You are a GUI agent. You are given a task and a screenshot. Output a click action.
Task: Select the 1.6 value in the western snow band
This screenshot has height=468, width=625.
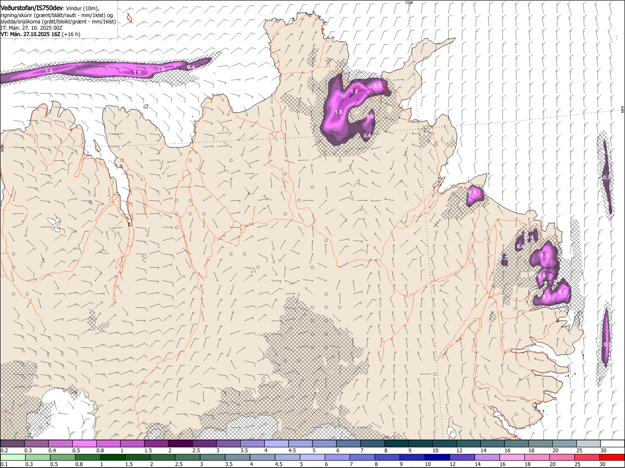(137, 72)
